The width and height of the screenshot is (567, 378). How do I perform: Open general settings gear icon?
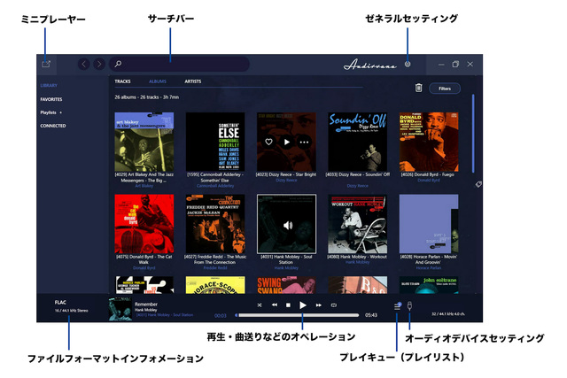click(408, 65)
